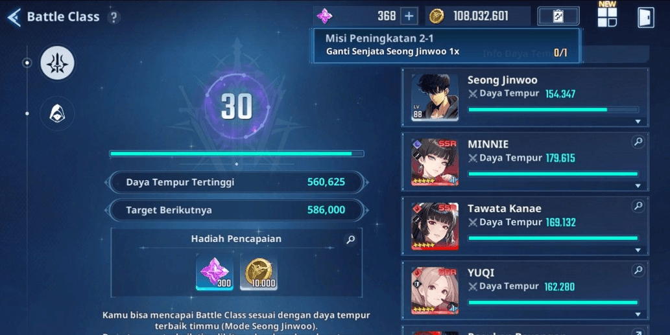The width and height of the screenshot is (670, 335).
Task: Open the mission clipboard icon
Action: (558, 16)
